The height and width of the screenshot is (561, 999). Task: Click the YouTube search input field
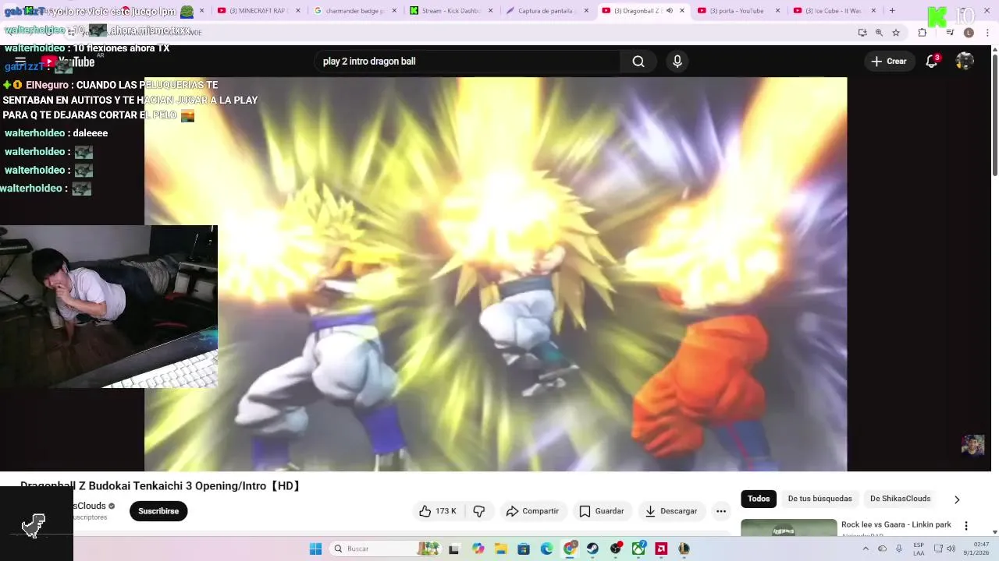tap(467, 62)
